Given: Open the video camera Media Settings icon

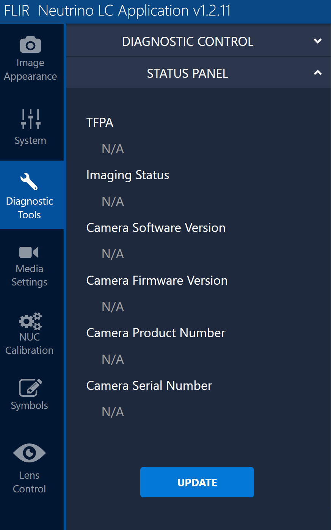Looking at the screenshot, I should 29,252.
